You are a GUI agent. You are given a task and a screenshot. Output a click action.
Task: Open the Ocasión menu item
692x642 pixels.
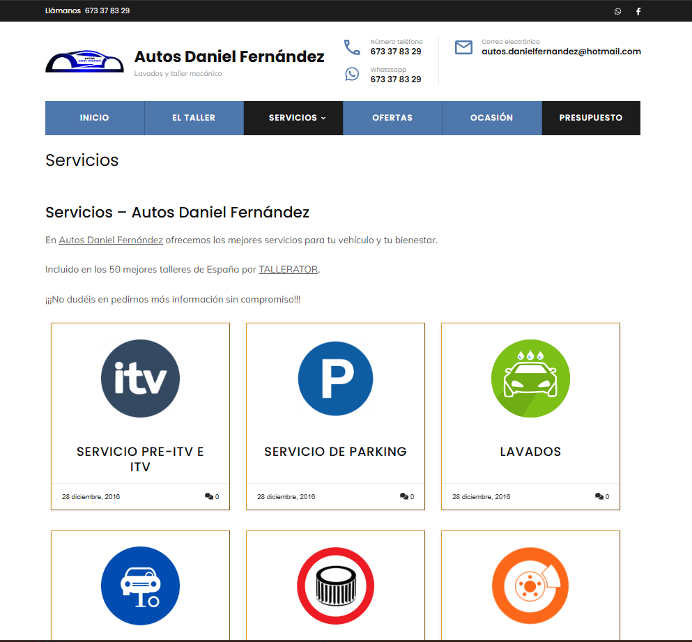tap(491, 118)
